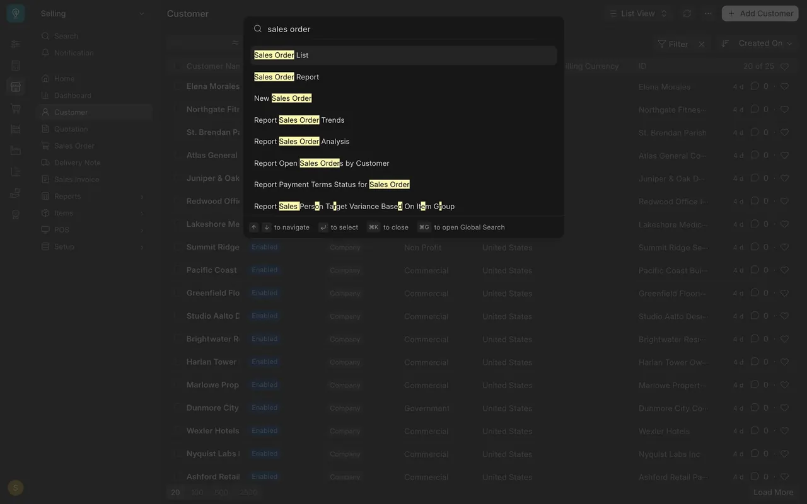Toggle the heart for Nyquist Labs Inc
The width and height of the screenshot is (807, 504).
[784, 454]
